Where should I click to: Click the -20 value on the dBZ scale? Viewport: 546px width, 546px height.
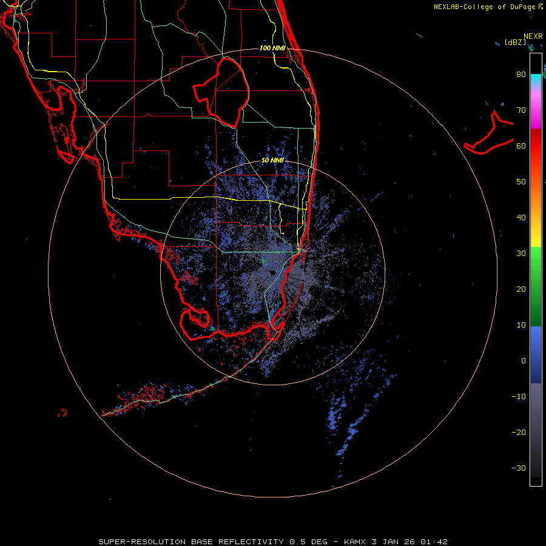(519, 432)
